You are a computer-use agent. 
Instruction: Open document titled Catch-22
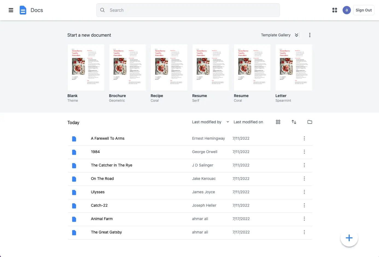tap(99, 205)
